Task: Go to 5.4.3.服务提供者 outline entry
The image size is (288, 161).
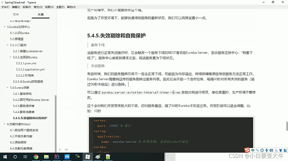Action: (x=24, y=106)
